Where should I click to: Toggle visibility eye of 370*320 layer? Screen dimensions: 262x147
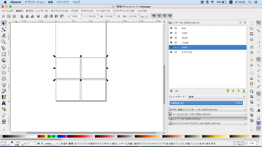(x=171, y=52)
